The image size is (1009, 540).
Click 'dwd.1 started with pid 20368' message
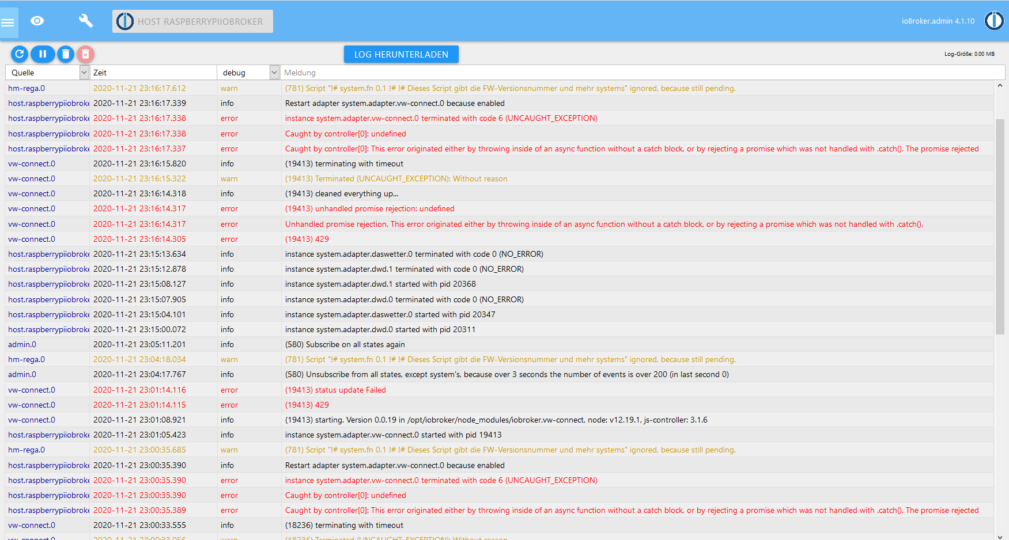click(380, 284)
